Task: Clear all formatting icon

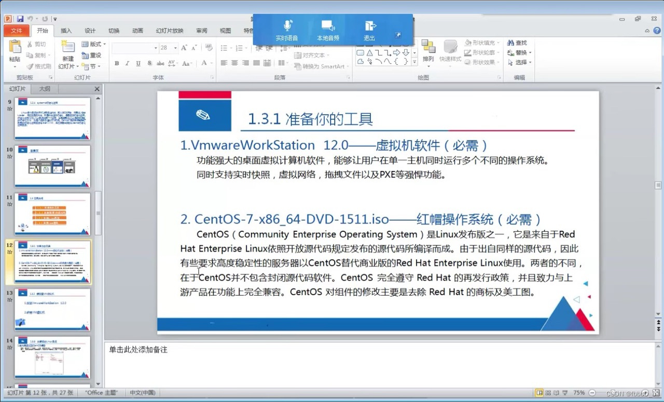Action: pos(209,47)
